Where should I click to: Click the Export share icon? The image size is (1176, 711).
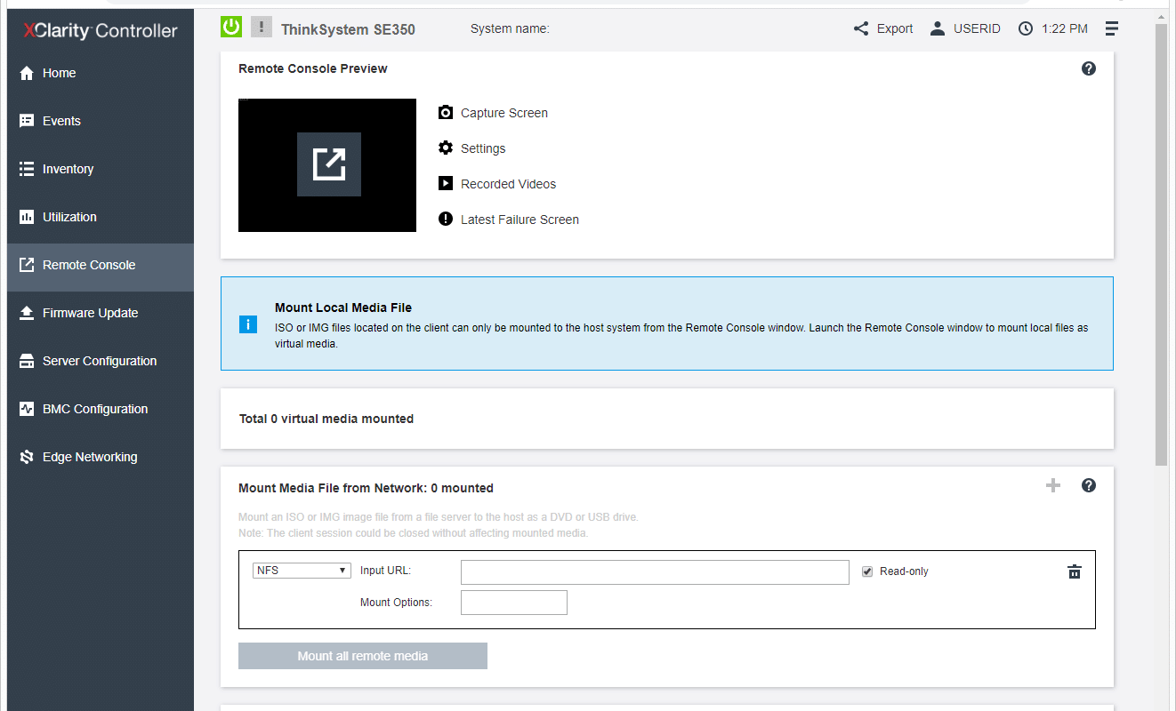(x=861, y=28)
